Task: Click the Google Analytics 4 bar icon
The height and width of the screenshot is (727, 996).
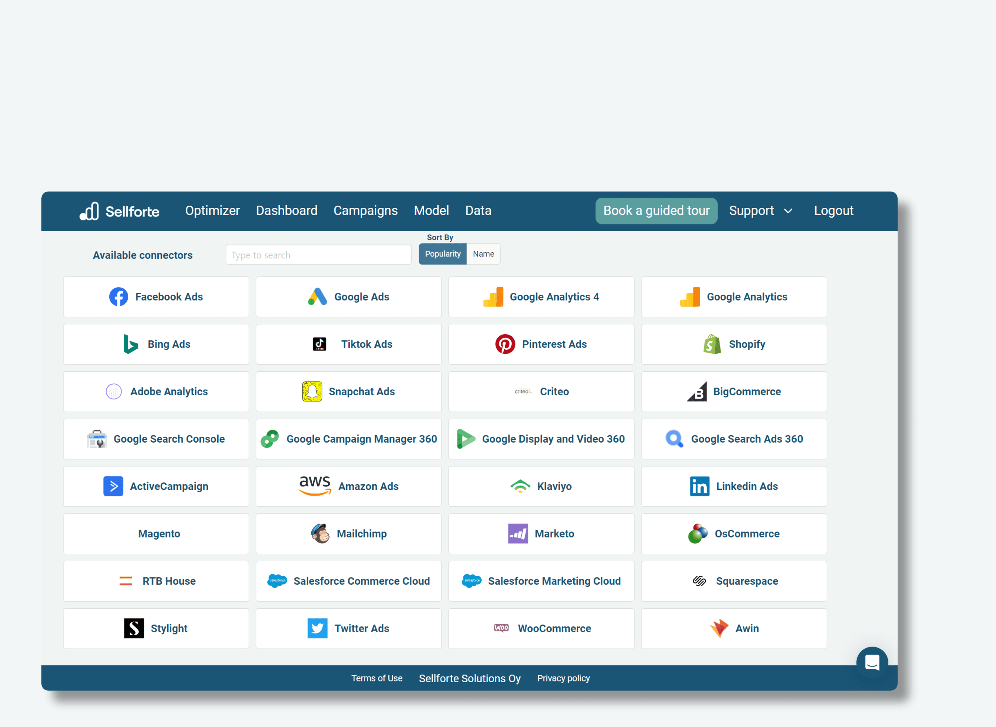Action: click(493, 297)
